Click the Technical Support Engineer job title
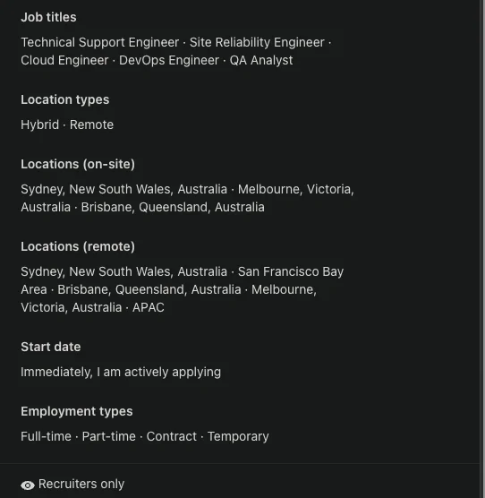 (100, 42)
